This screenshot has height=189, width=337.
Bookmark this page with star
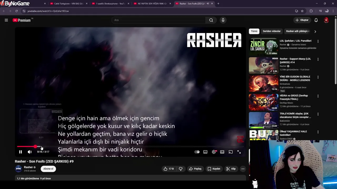(x=302, y=11)
